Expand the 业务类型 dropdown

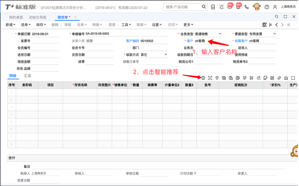[x=220, y=34]
